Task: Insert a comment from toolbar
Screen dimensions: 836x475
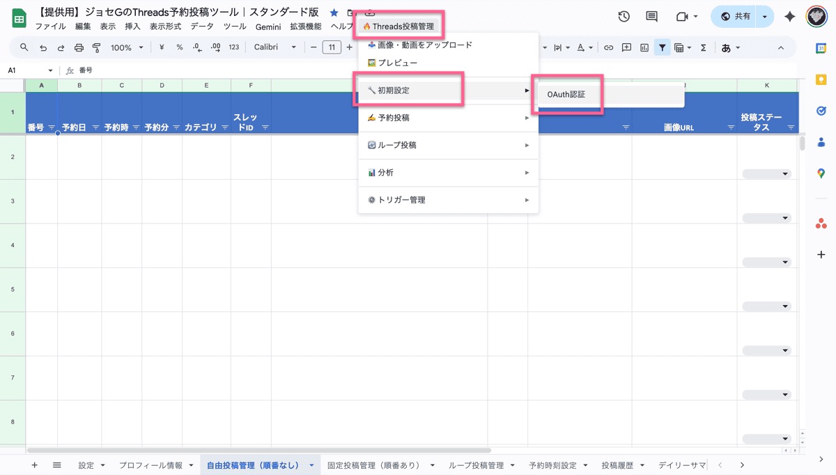Action: 626,47
